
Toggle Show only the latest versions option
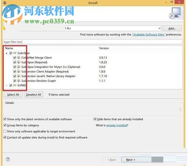coord(5,119)
